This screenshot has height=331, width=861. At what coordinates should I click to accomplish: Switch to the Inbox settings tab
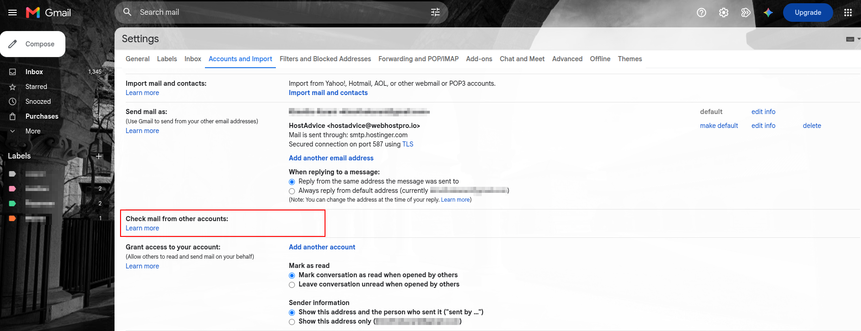click(193, 59)
